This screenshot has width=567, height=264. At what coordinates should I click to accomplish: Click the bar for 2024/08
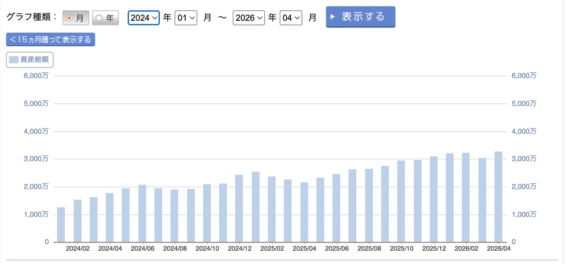pos(174,216)
